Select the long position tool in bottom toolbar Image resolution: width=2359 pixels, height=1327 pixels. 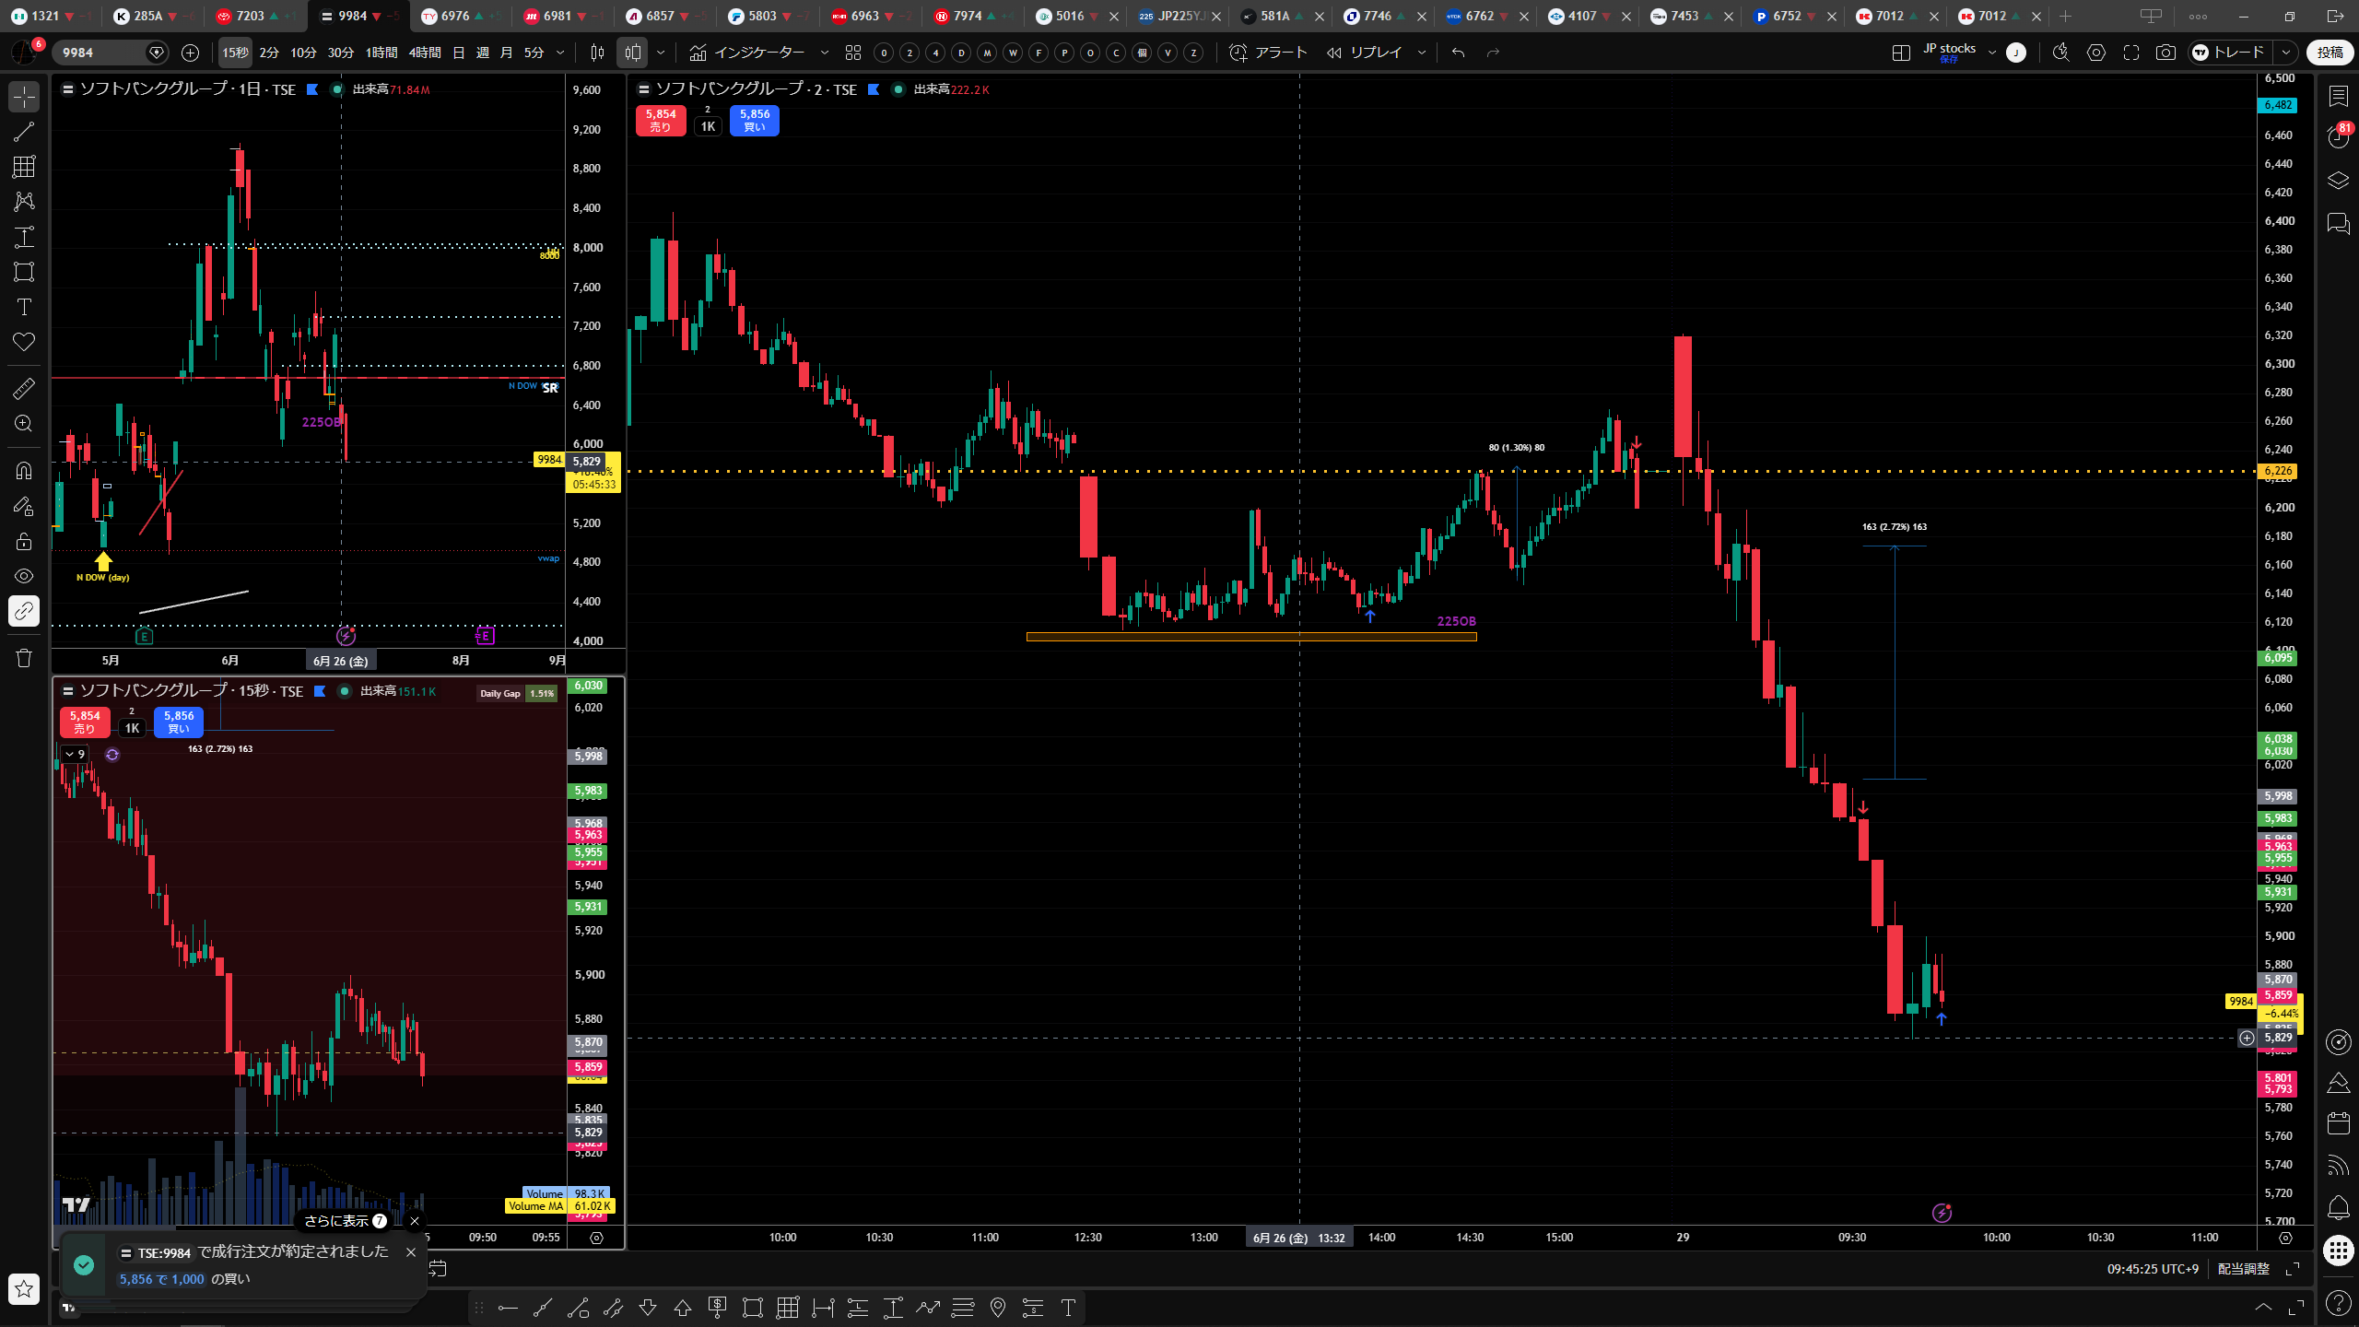[857, 1308]
